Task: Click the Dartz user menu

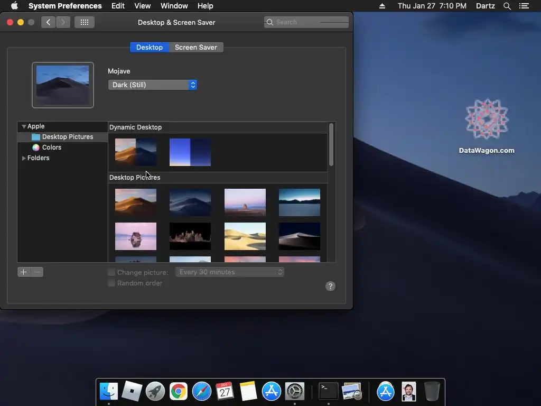Action: point(486,6)
